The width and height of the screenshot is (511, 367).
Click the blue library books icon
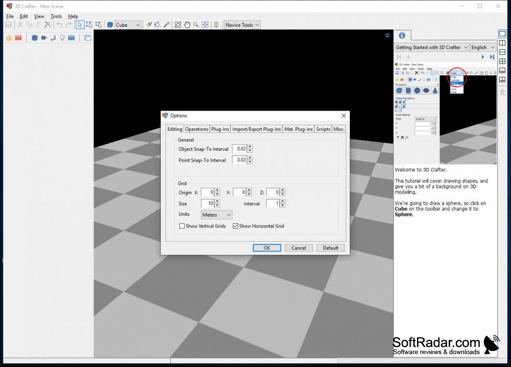tap(72, 38)
